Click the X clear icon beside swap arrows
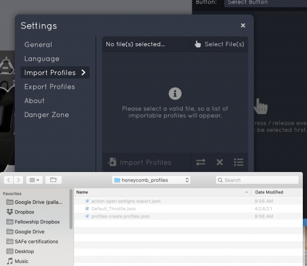 coord(219,162)
